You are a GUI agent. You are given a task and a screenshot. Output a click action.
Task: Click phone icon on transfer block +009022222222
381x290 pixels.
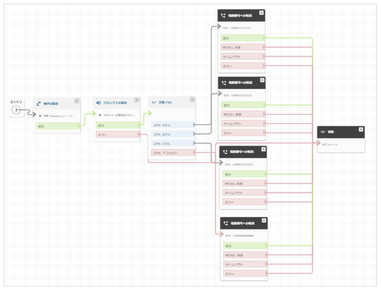[x=224, y=83]
